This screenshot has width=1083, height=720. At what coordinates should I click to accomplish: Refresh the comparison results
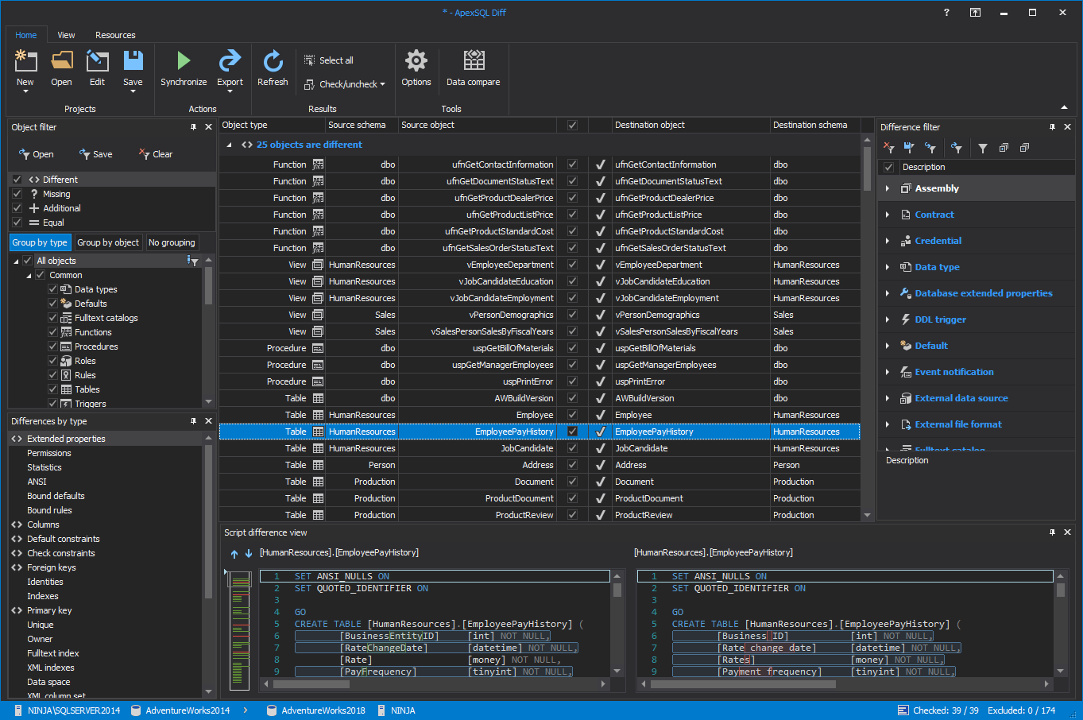(273, 69)
